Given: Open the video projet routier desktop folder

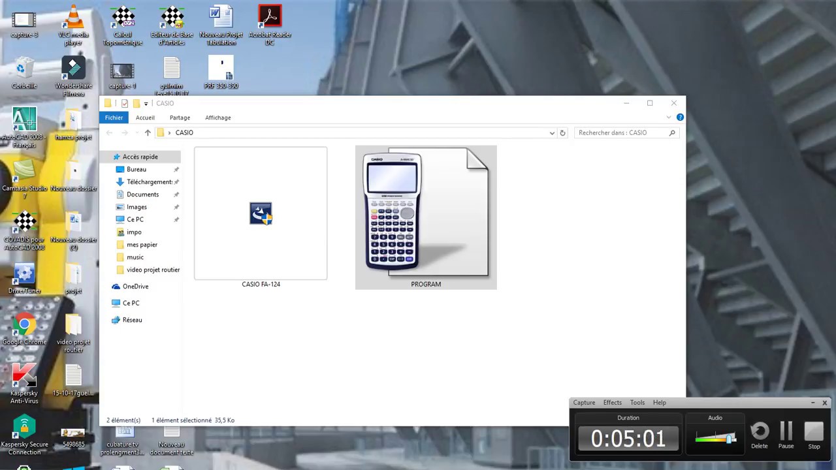Looking at the screenshot, I should 73,334.
